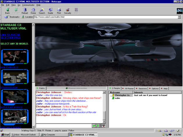Click the status bar security lock icon
Image resolution: width=183 pixels, height=137 pixels.
coord(1,131)
